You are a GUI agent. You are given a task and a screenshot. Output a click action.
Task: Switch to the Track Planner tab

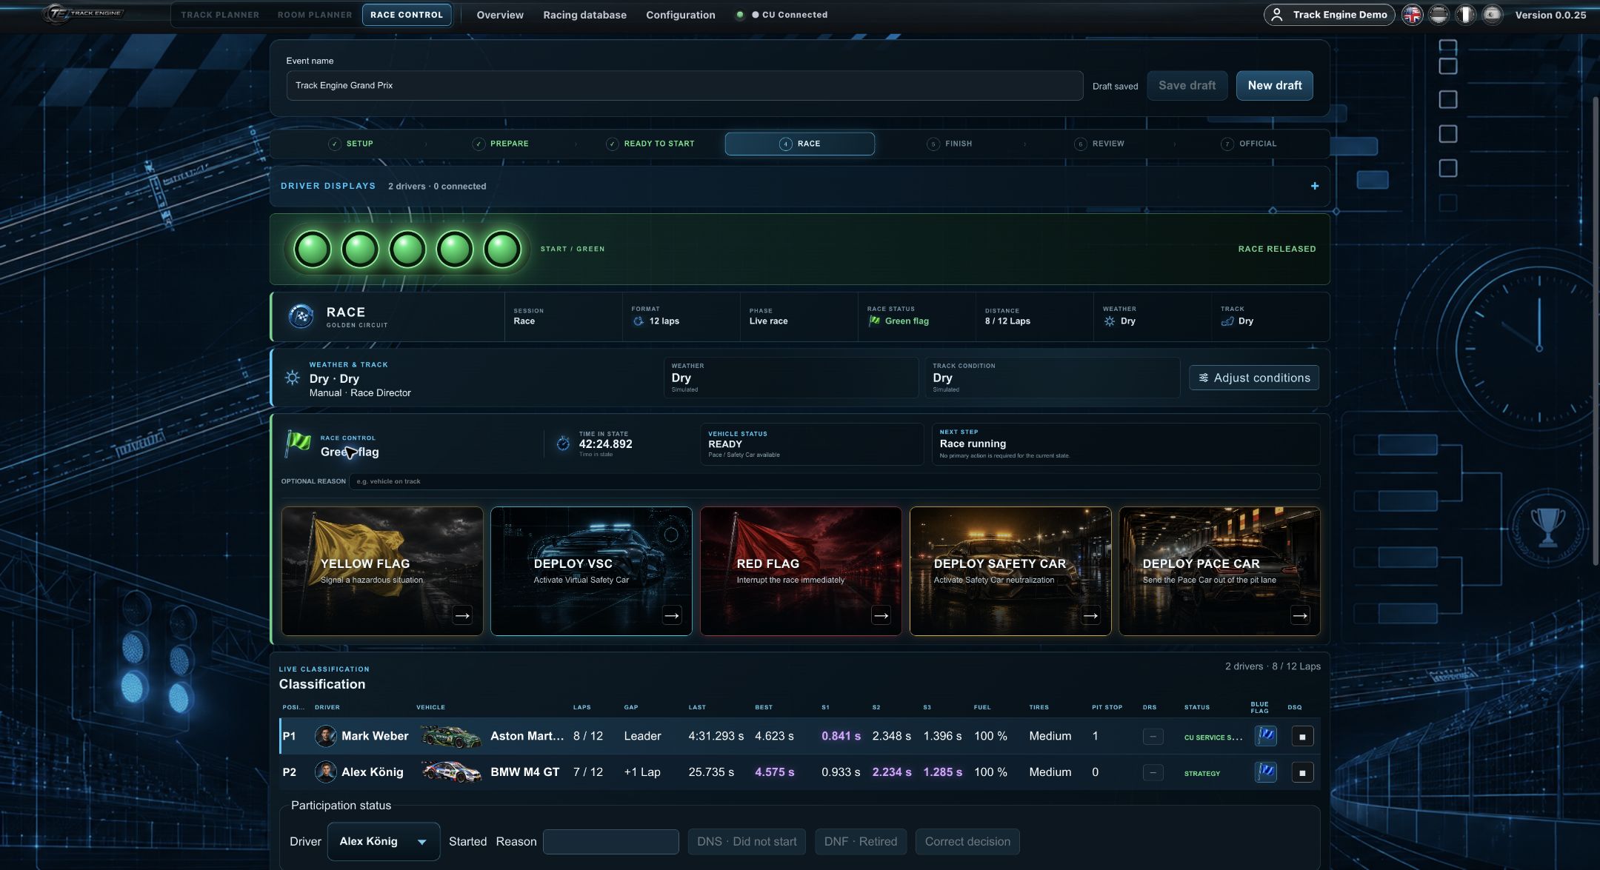pyautogui.click(x=220, y=15)
